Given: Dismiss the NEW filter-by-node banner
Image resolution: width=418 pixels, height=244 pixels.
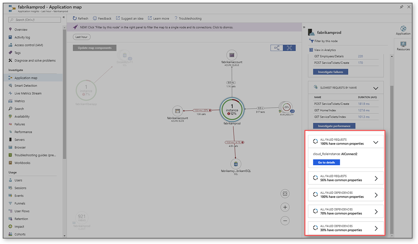Looking at the screenshot, I should [x=184, y=27].
